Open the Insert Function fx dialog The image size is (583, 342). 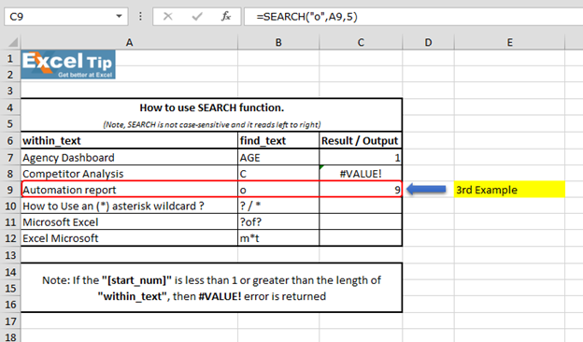(226, 17)
